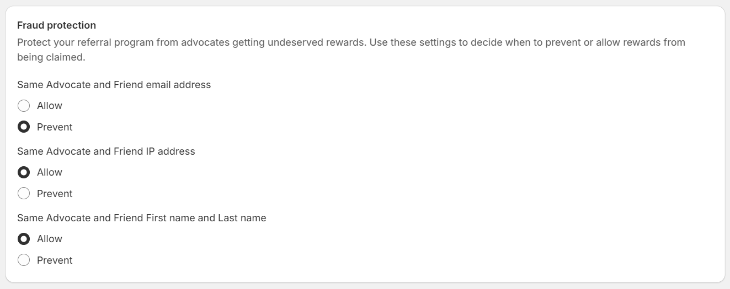The image size is (730, 289).
Task: Click the "Allow" label text under IP address
Action: click(50, 172)
